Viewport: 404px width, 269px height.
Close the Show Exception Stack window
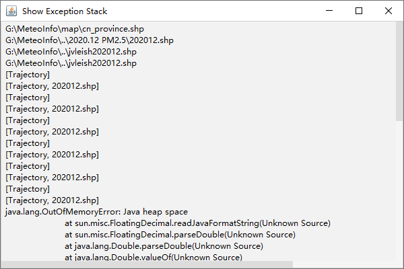389,11
